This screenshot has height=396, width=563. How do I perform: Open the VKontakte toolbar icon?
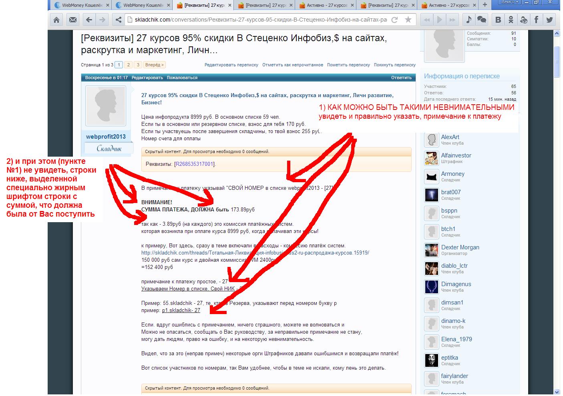498,20
